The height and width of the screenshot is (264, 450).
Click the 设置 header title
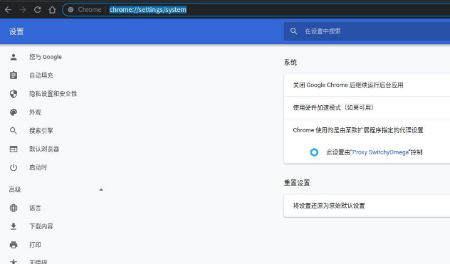[16, 31]
